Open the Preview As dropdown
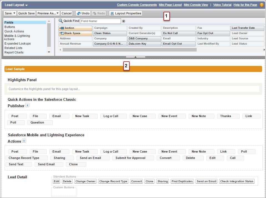266x198 pixels. click(48, 13)
